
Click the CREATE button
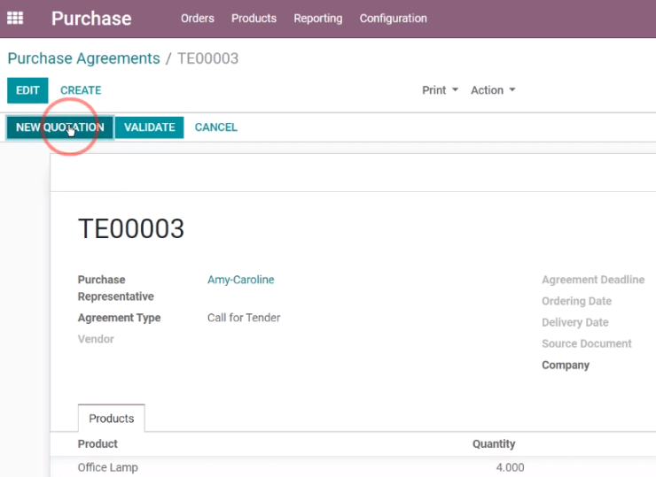coord(81,90)
